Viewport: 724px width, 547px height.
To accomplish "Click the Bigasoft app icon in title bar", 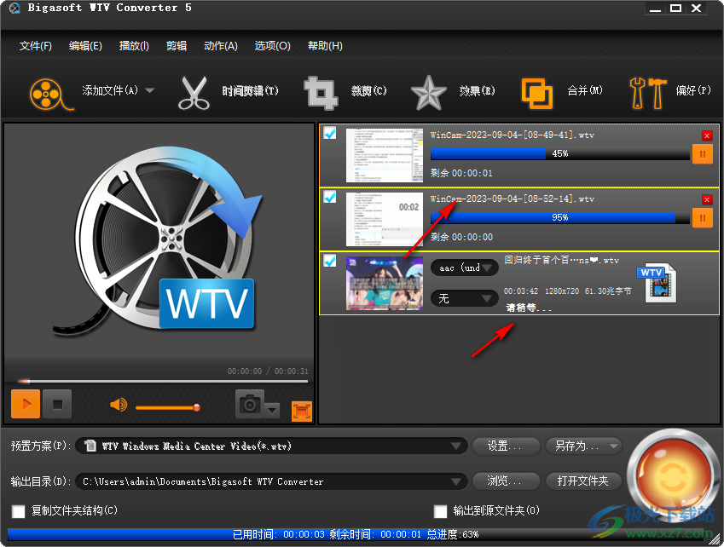I will coord(14,8).
